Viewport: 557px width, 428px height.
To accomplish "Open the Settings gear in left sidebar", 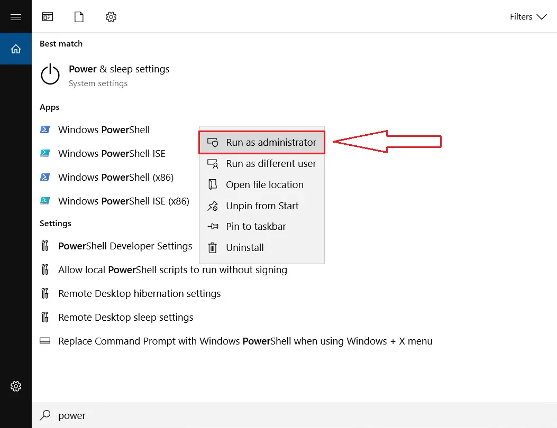I will click(x=15, y=386).
